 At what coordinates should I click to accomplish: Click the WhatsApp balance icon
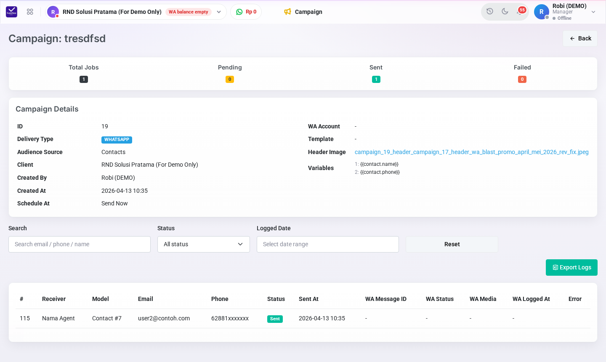tap(239, 12)
